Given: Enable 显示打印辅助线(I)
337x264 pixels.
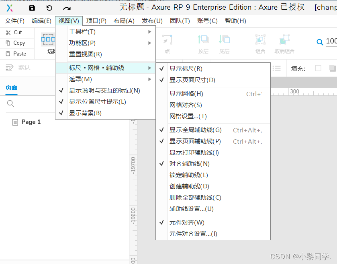Looking at the screenshot, I should click(213, 153).
